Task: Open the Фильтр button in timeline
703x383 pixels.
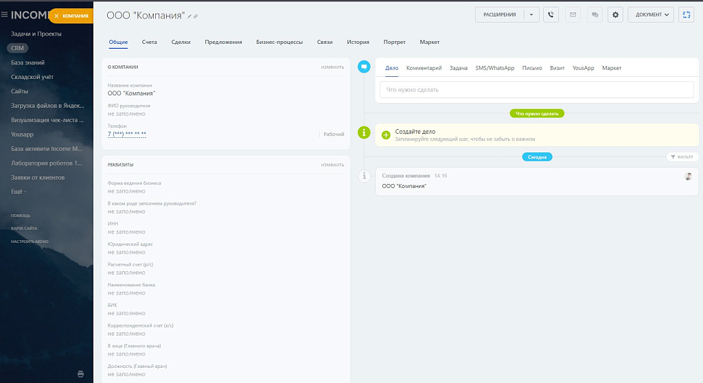Action: (x=682, y=156)
